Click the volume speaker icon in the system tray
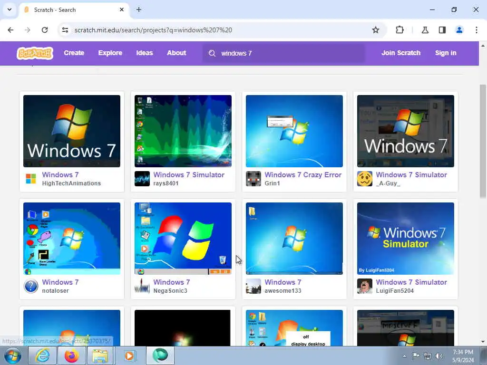 tap(439, 356)
